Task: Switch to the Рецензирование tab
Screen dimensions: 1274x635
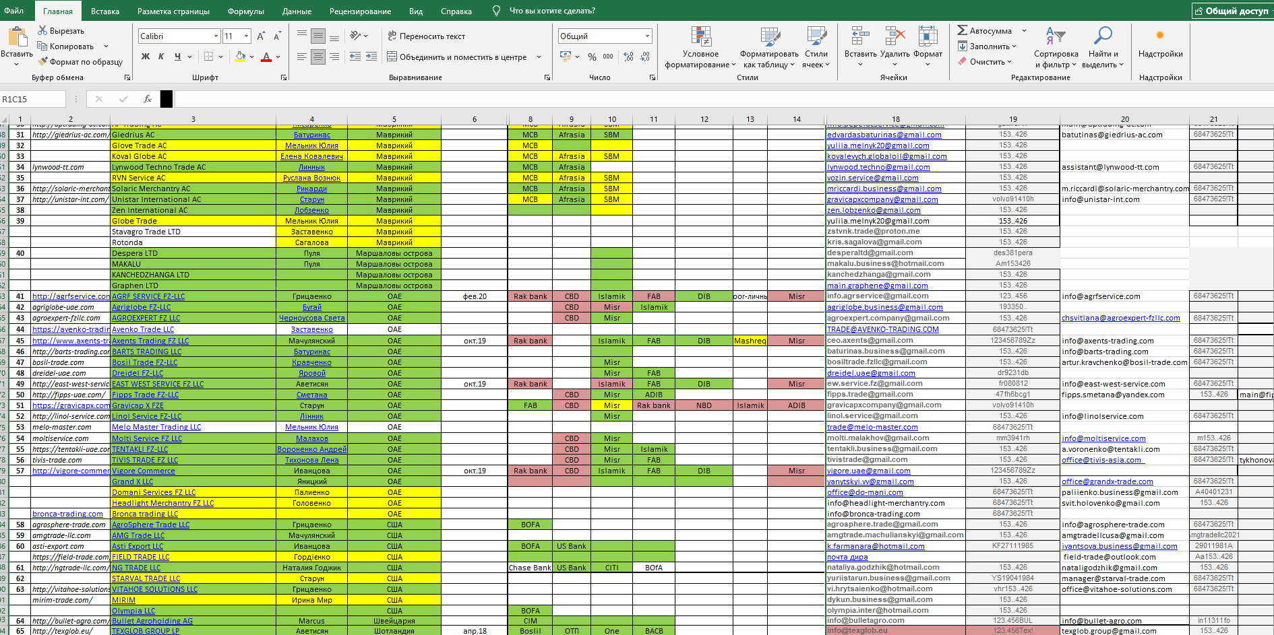Action: [x=360, y=11]
